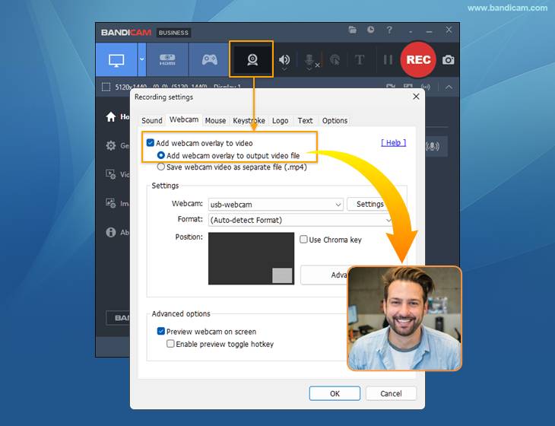Select Add webcam overlay to output video file
This screenshot has height=426, width=555.
tap(161, 155)
